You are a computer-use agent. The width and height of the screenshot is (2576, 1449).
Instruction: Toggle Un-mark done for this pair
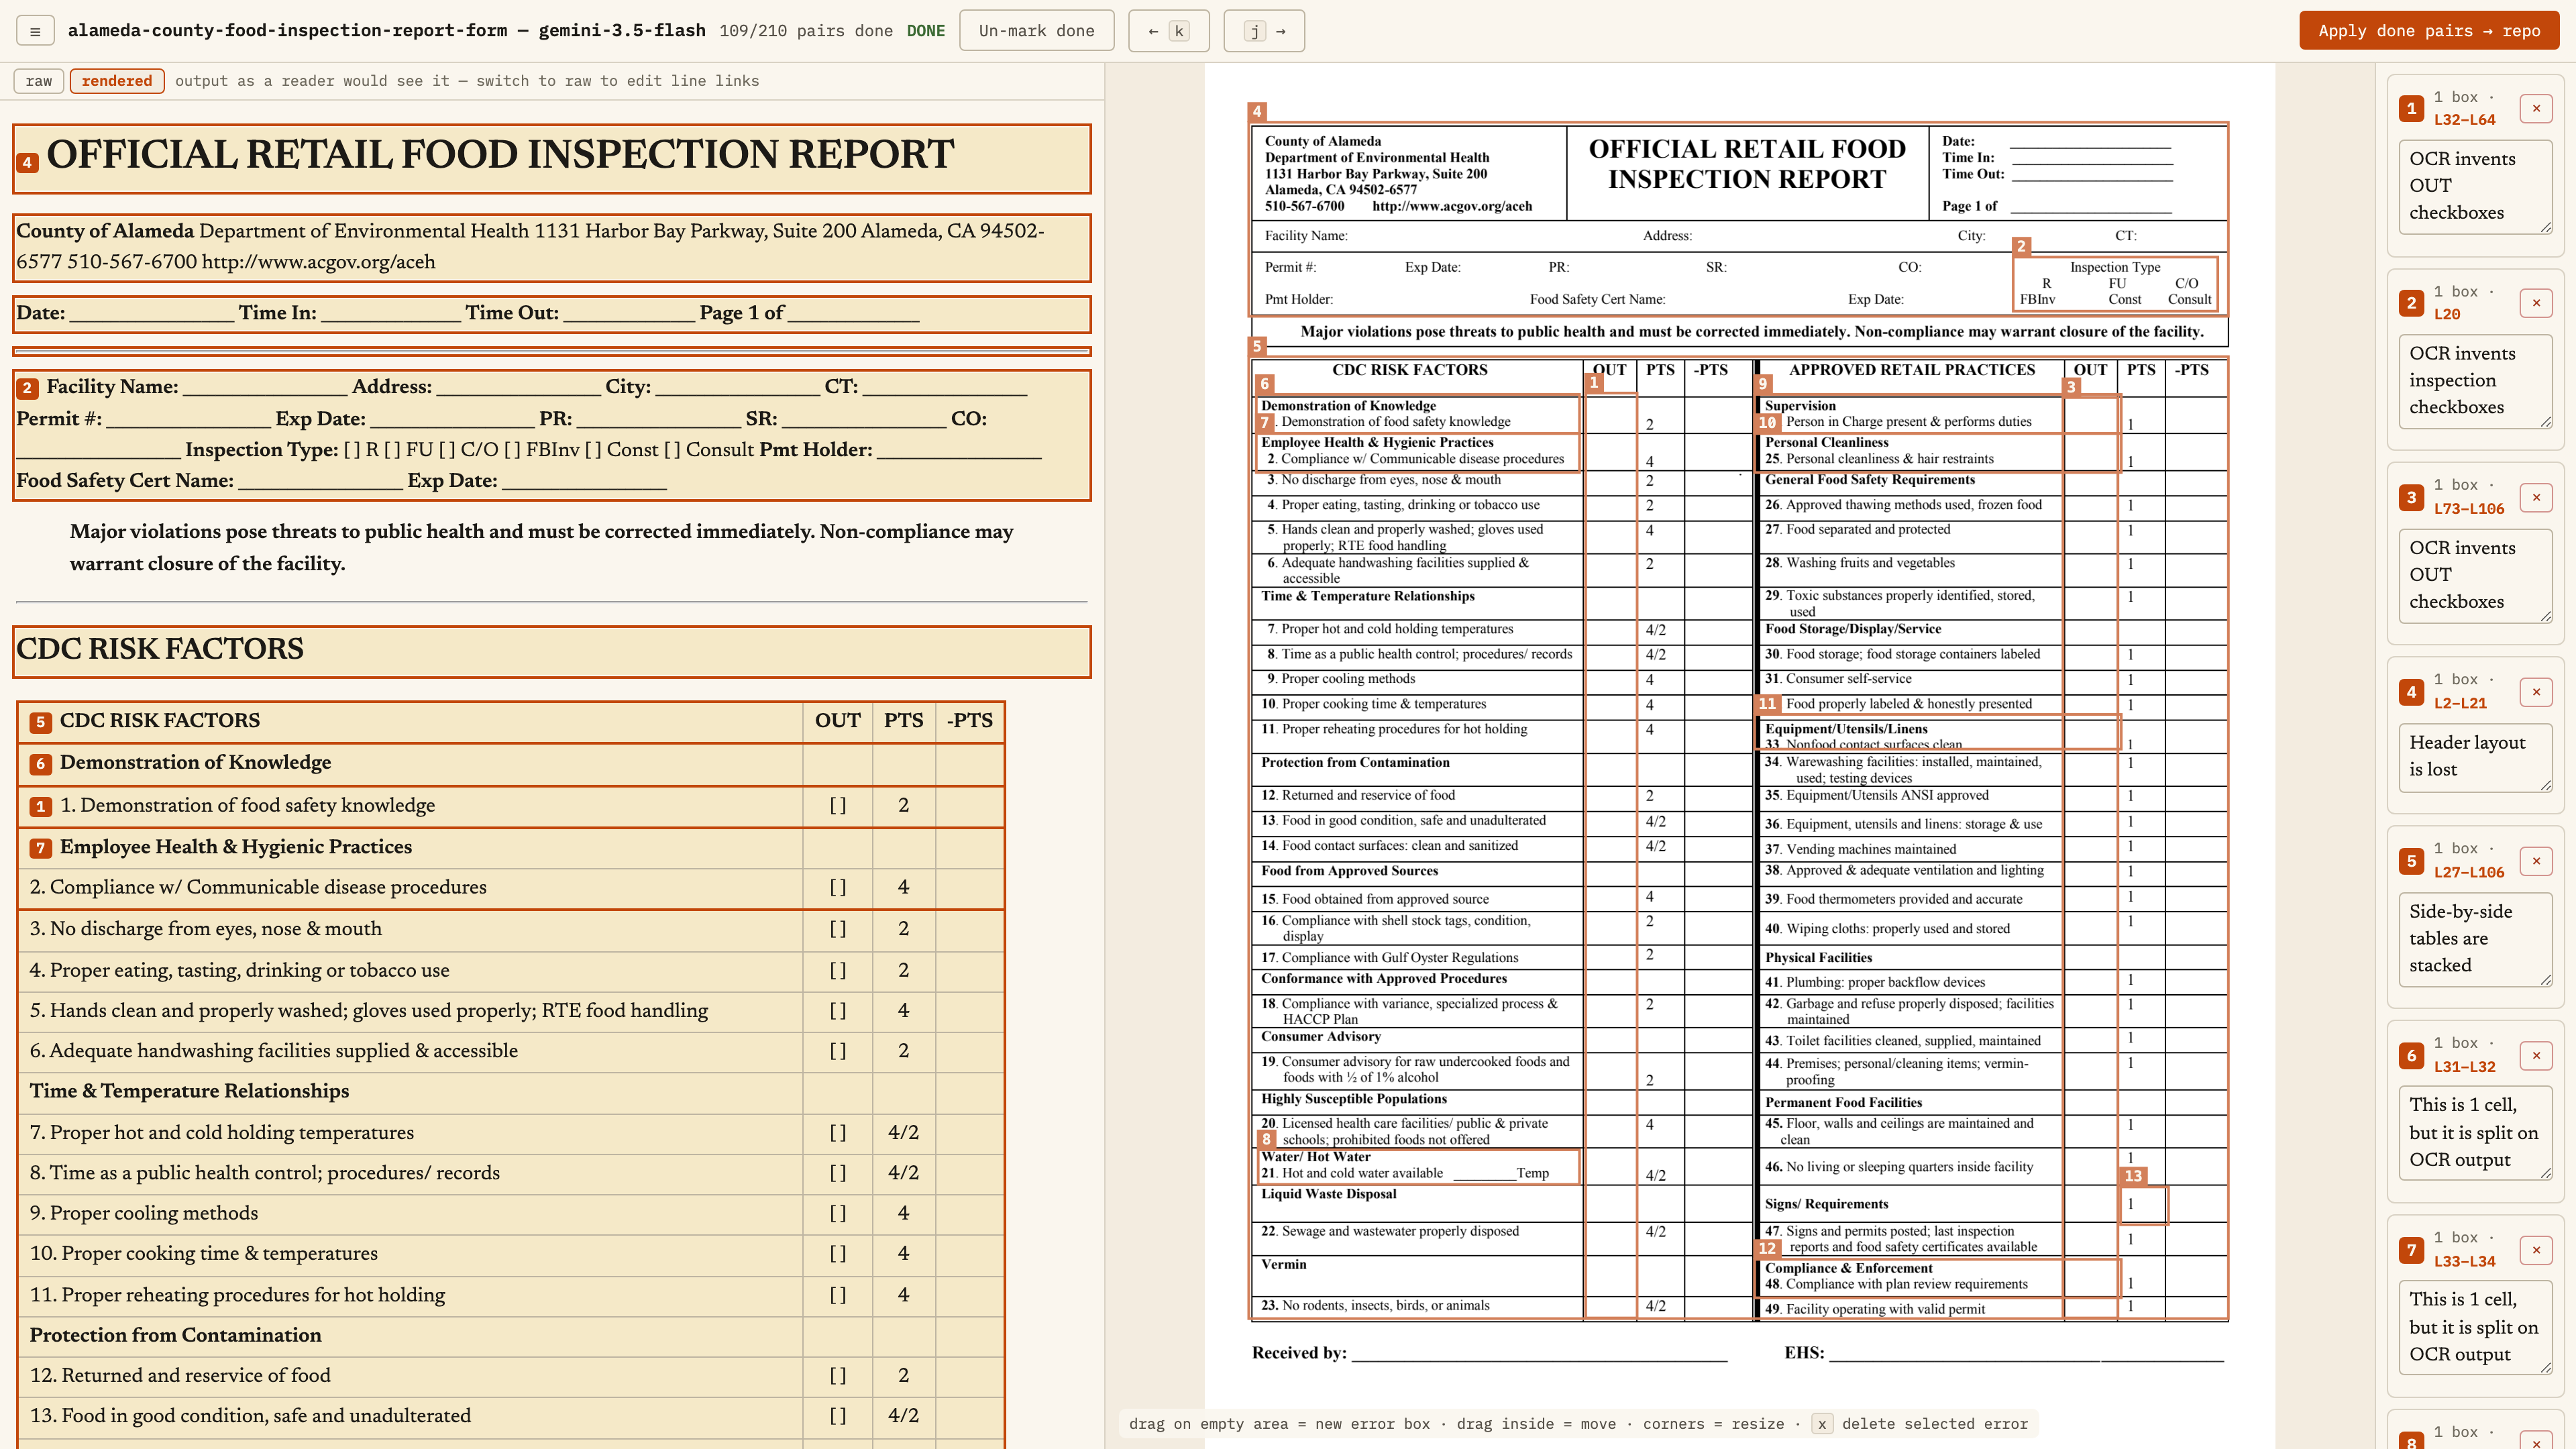click(x=1036, y=31)
